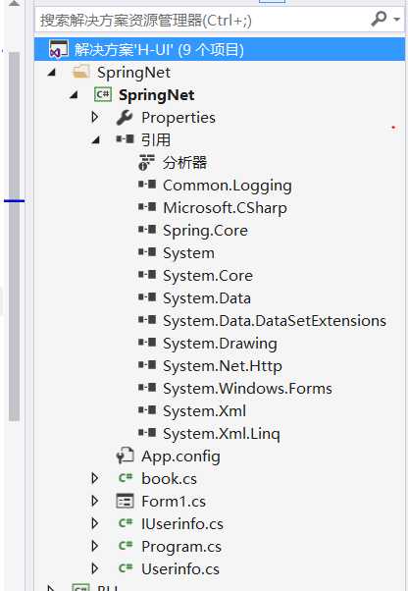Collapse the 引用 references node
Viewport: 408px width, 591px height.
96,140
